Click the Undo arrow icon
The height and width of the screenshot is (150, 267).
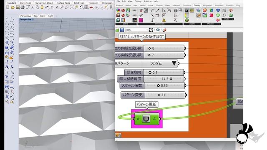coord(47,7)
